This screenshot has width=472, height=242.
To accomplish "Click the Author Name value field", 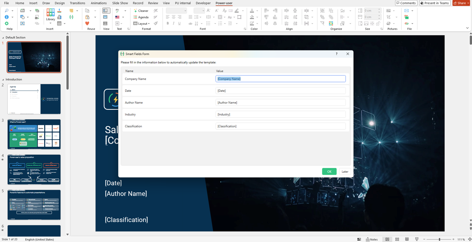I will (281, 102).
